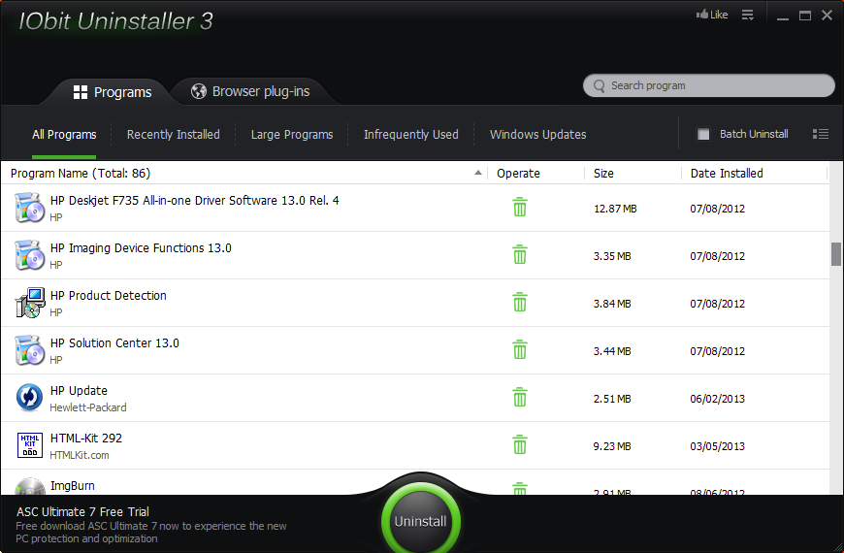Select HP Imaging Device Functions program icon

[x=29, y=255]
